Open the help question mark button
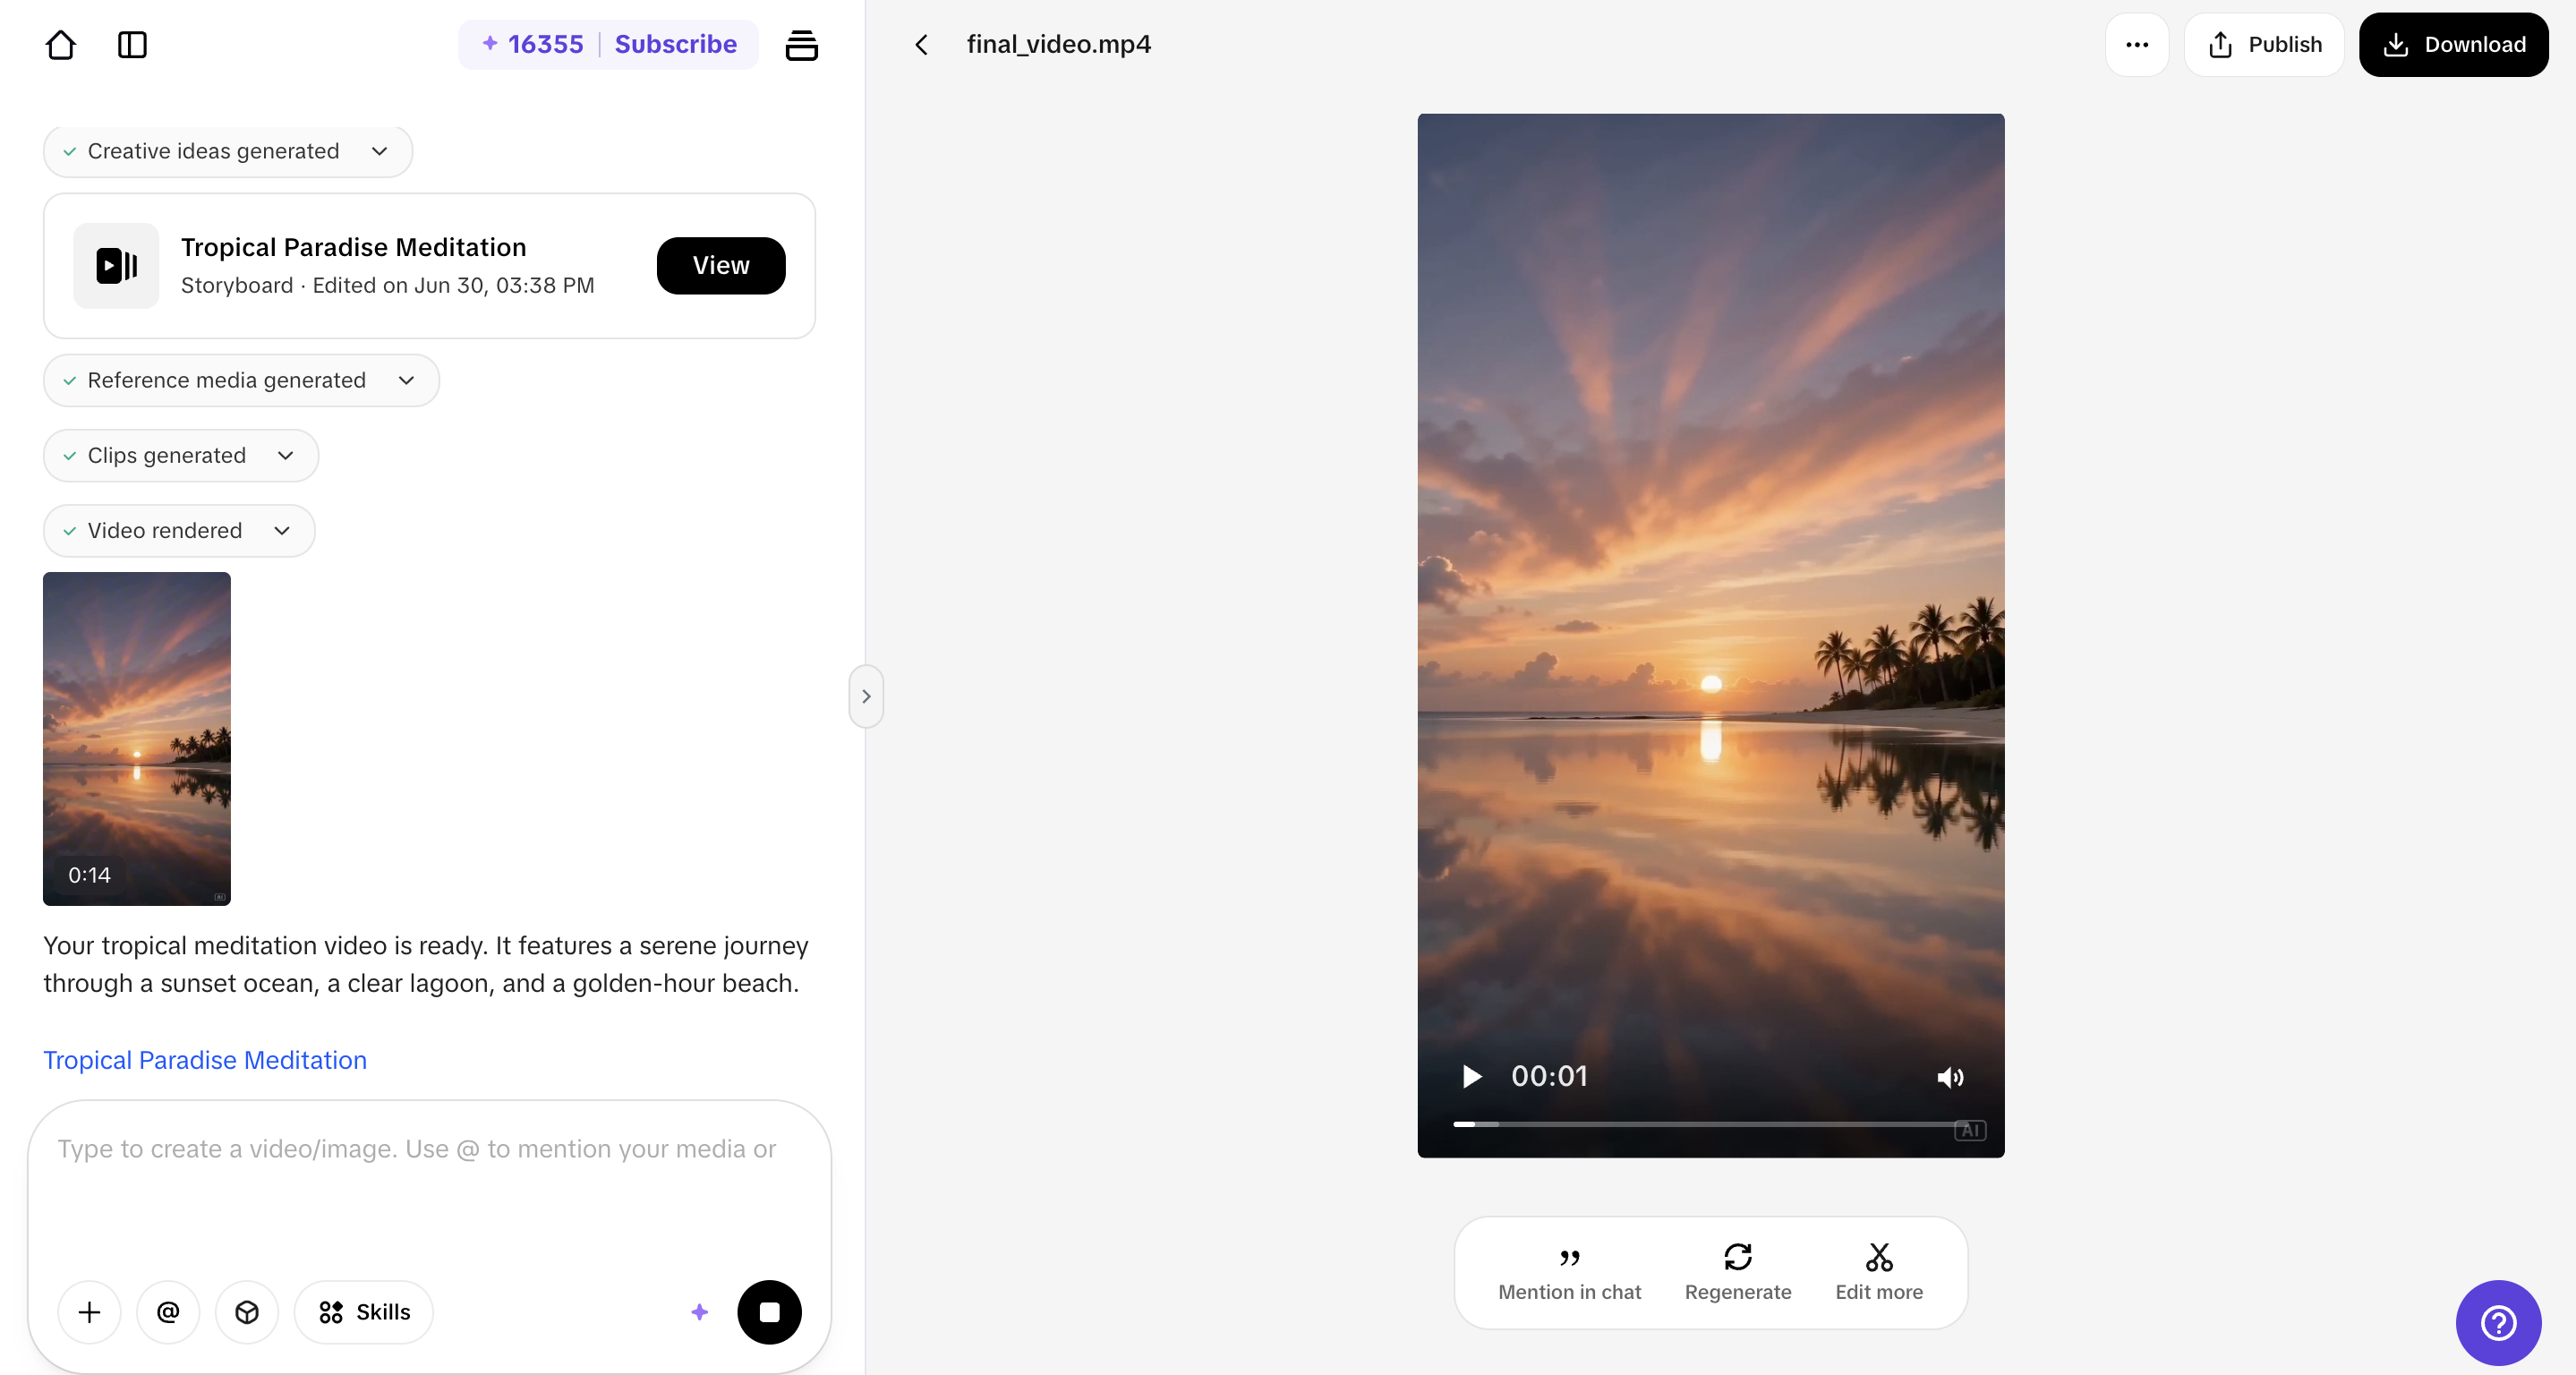This screenshot has height=1375, width=2576. tap(2498, 1322)
